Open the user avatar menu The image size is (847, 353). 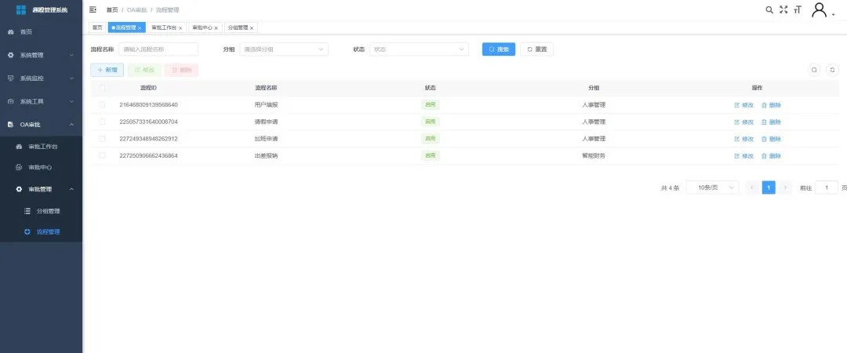821,9
